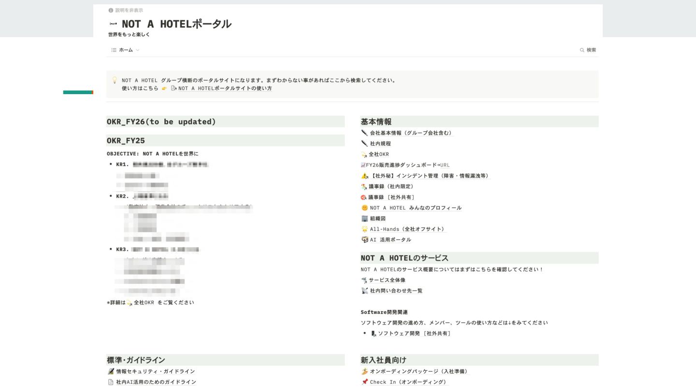The height and width of the screenshot is (391, 696).
Task: Click the 基本情報 section heading
Action: pos(376,122)
